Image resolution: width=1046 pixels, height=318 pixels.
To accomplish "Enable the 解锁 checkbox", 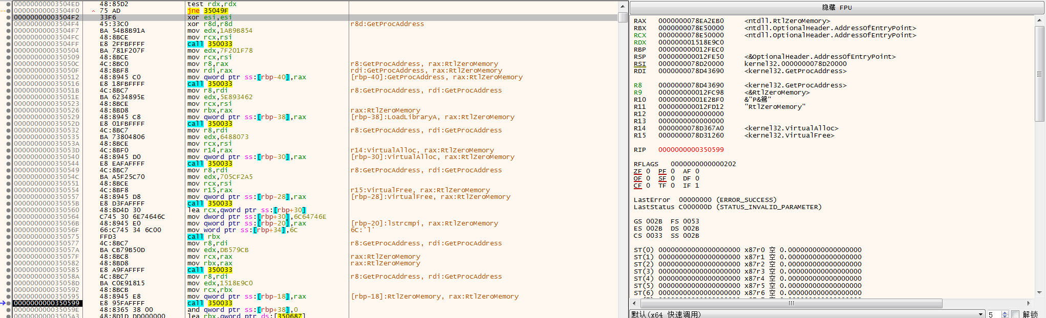I will coord(1016,314).
